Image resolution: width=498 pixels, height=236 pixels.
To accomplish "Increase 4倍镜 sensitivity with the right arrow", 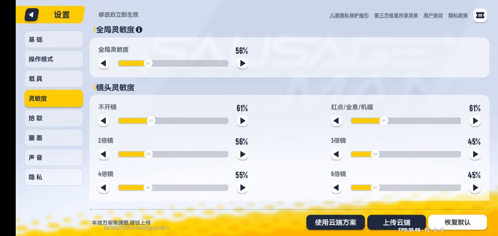I will pyautogui.click(x=243, y=188).
